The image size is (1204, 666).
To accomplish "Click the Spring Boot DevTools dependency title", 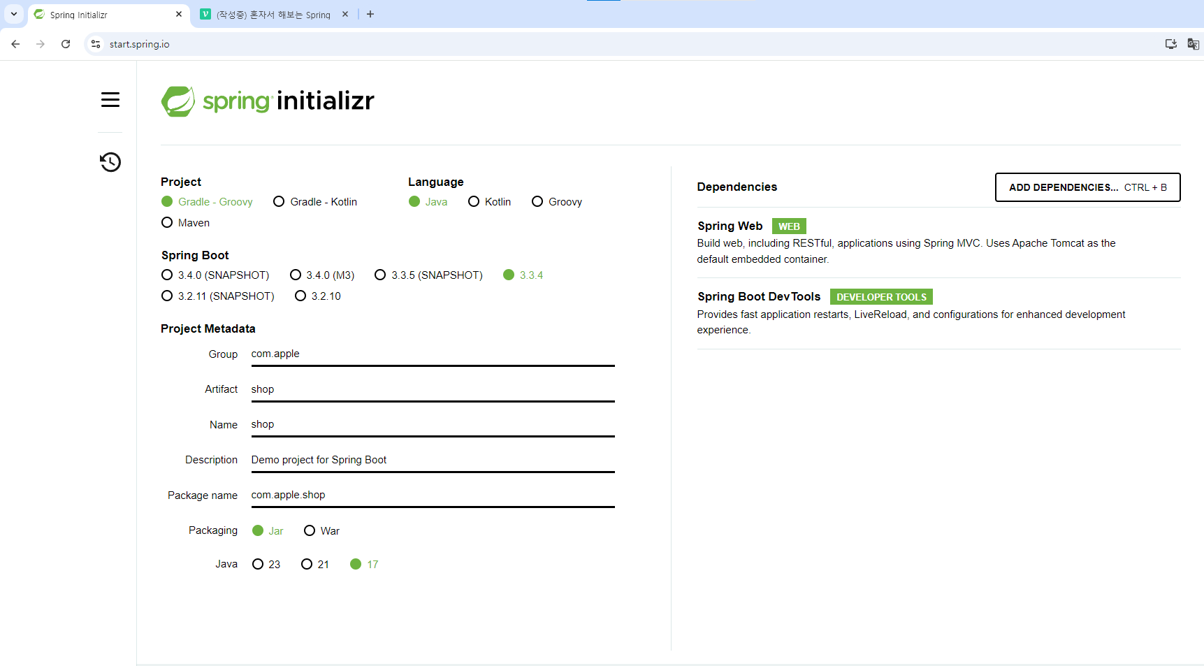I will [759, 296].
